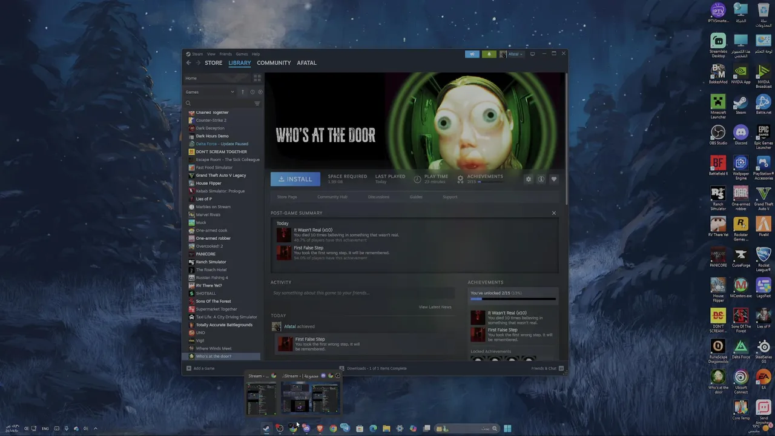Switch Steam to Big Picture mode icon
Screen dimensions: 775x436
532,54
